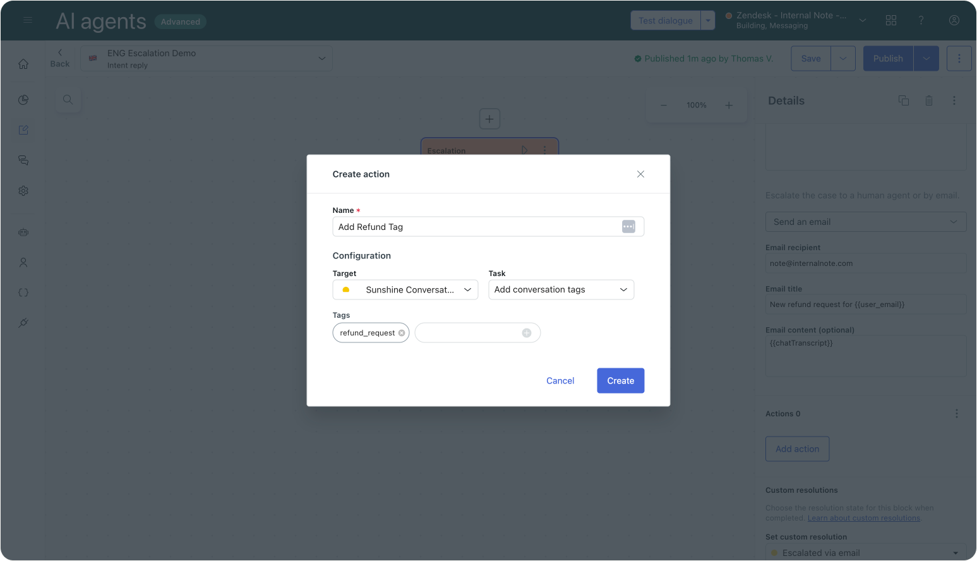977x561 pixels.
Task: Expand the Task dropdown menu
Action: (x=561, y=290)
